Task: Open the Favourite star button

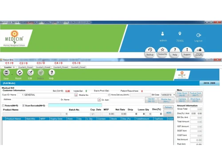Action: click(x=163, y=52)
